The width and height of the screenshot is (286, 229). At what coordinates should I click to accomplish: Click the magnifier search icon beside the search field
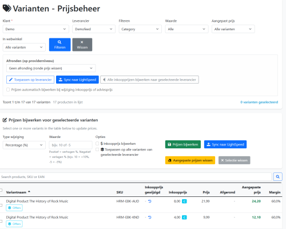click(x=277, y=177)
